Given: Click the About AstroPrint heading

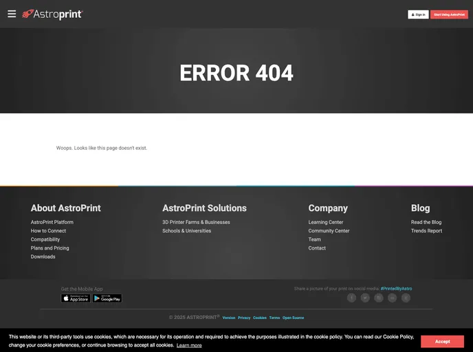Looking at the screenshot, I should point(66,208).
